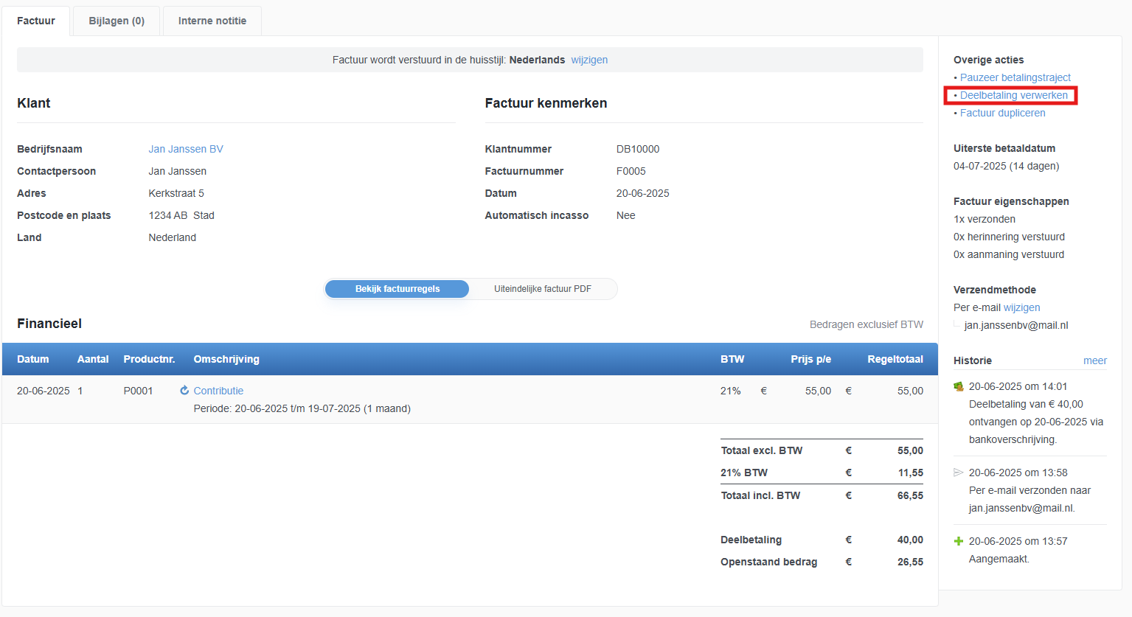Click the Regeltotaal column header
The image size is (1132, 617).
click(895, 359)
